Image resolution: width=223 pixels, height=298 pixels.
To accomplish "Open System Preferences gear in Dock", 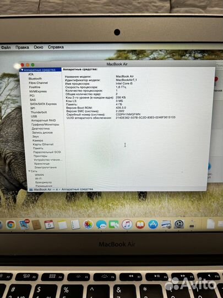I will (179, 224).
